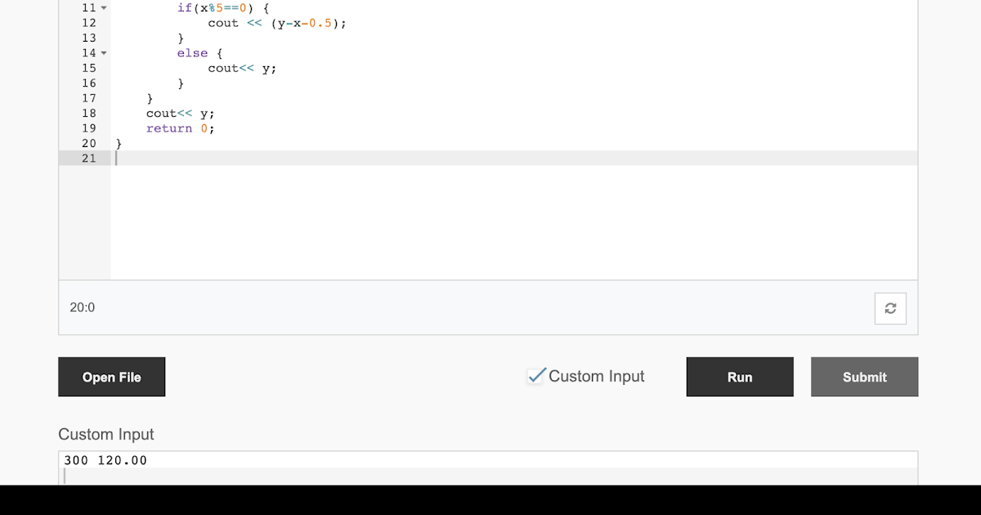This screenshot has width=981, height=515.
Task: Click the reset code refresh icon
Action: point(890,308)
